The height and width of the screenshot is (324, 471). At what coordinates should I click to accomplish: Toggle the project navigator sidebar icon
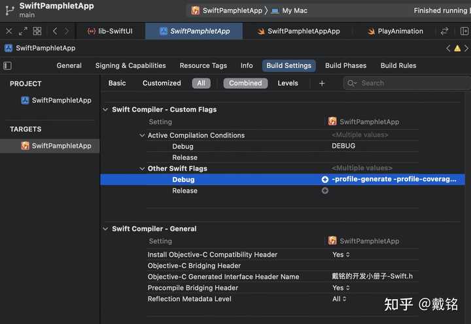tap(7, 66)
